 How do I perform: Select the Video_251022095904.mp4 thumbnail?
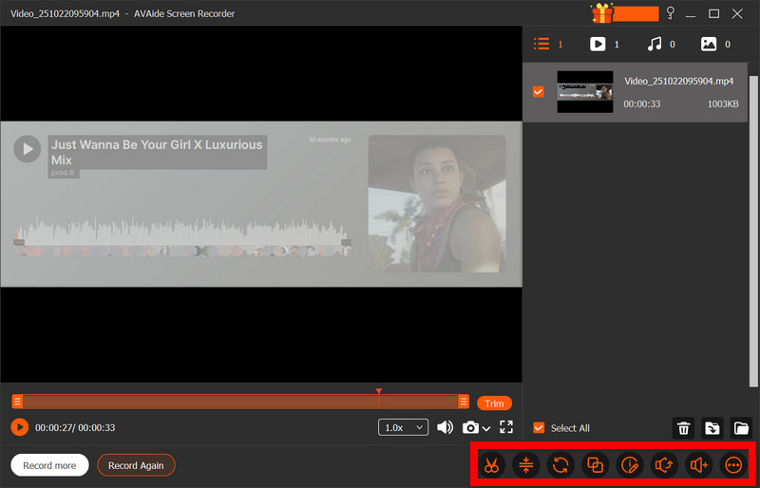pyautogui.click(x=585, y=92)
